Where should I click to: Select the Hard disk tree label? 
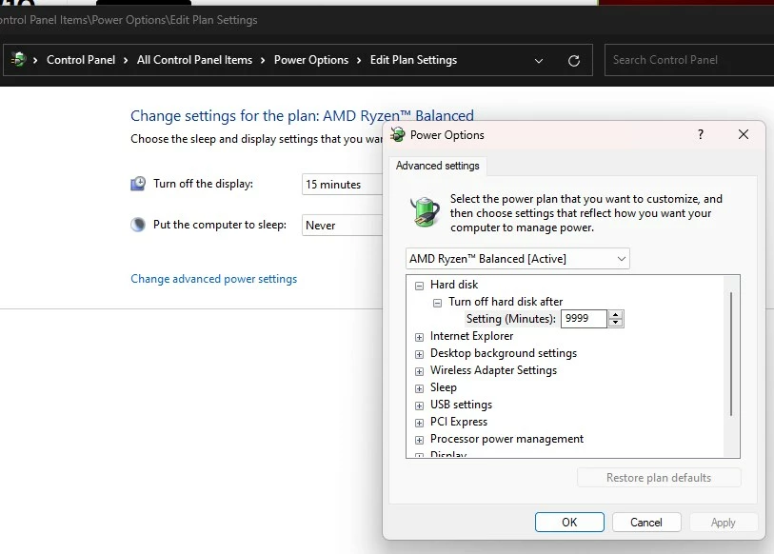point(454,285)
